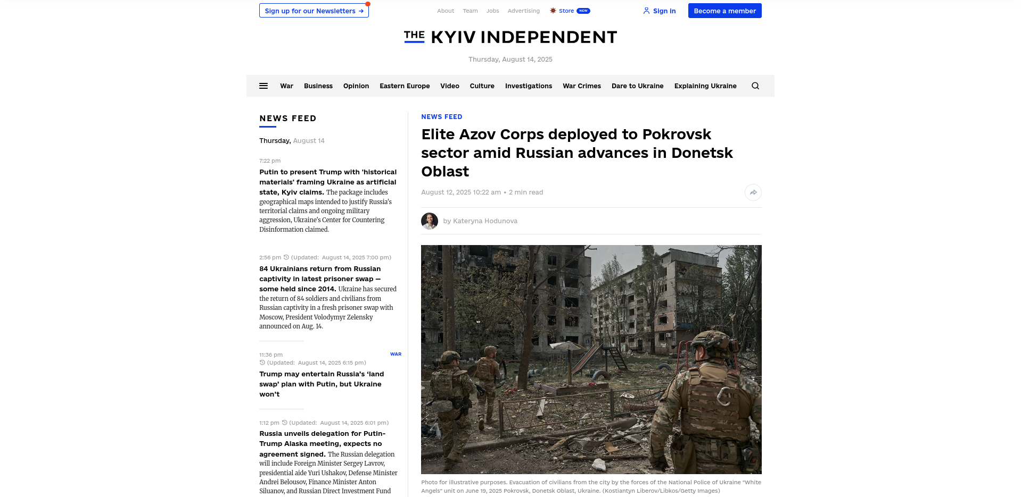Viewport: 1021px width, 497px height.
Task: Click the NEW badge next to Store
Action: click(583, 11)
